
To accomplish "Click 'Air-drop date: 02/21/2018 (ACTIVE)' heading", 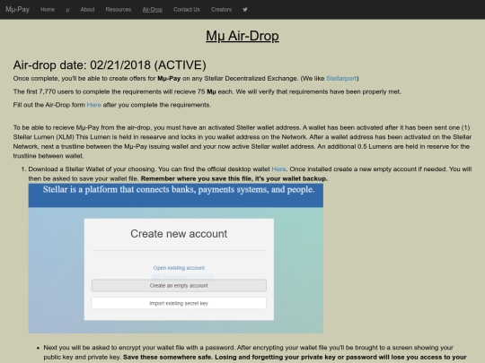I will click(x=110, y=65).
